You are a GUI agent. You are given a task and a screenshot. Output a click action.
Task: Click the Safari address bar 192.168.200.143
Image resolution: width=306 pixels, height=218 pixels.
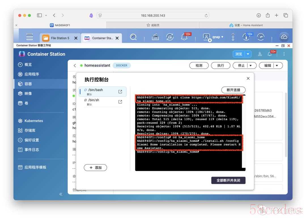click(x=153, y=15)
